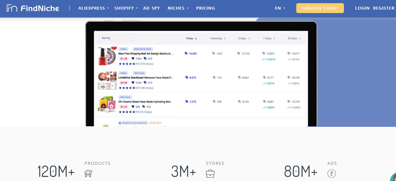The image size is (396, 181).
Task: Open Oil-Control Sheet Face-Mask product title
Action: 146,102
